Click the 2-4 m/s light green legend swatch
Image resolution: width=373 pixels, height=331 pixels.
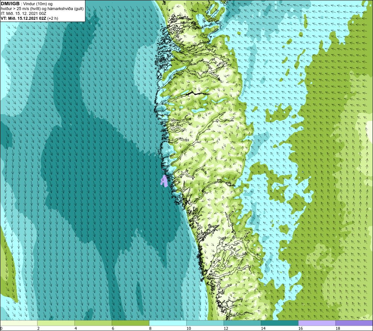[x=56, y=323]
